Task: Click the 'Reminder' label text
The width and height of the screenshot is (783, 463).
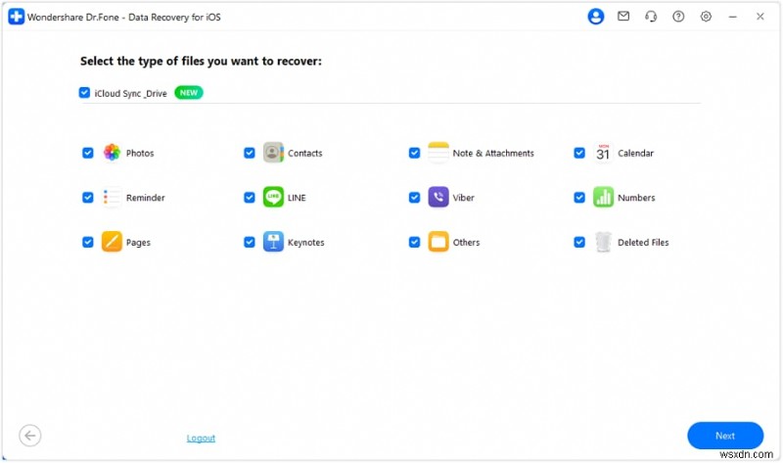Action: pos(145,198)
